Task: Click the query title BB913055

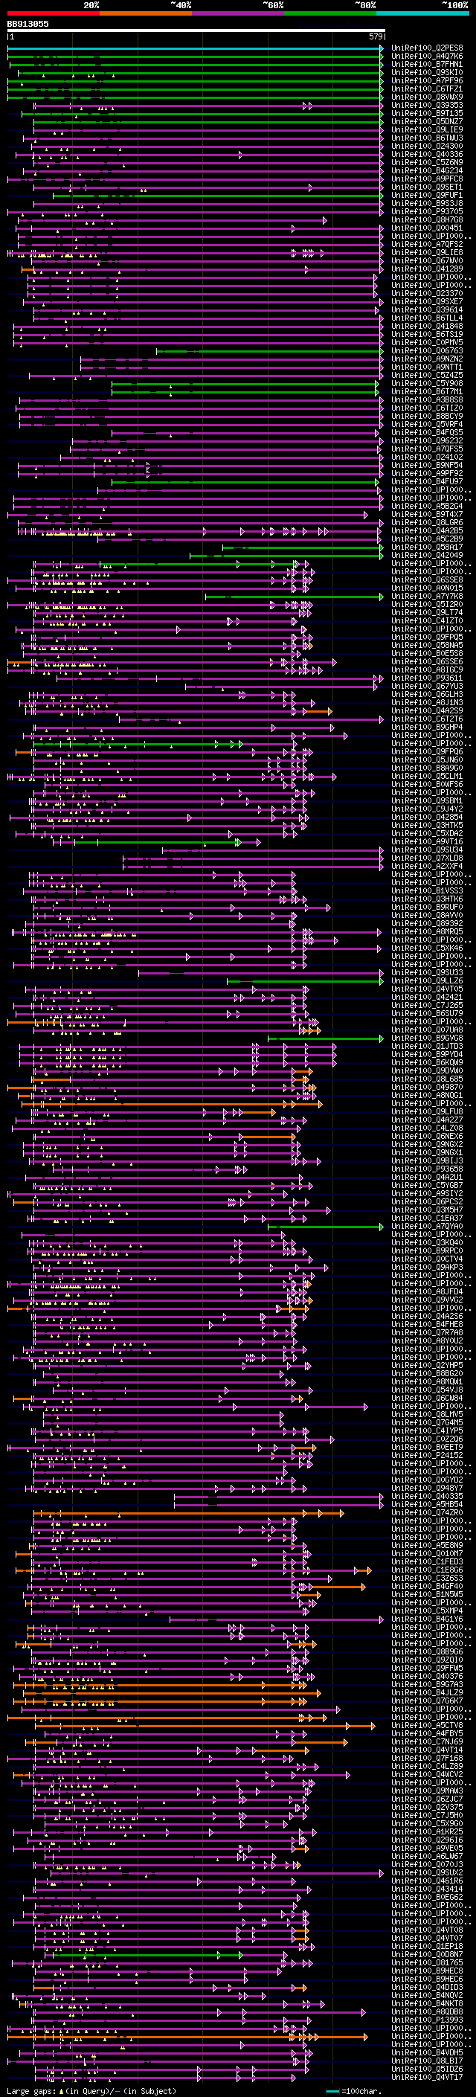Action: pos(28,24)
